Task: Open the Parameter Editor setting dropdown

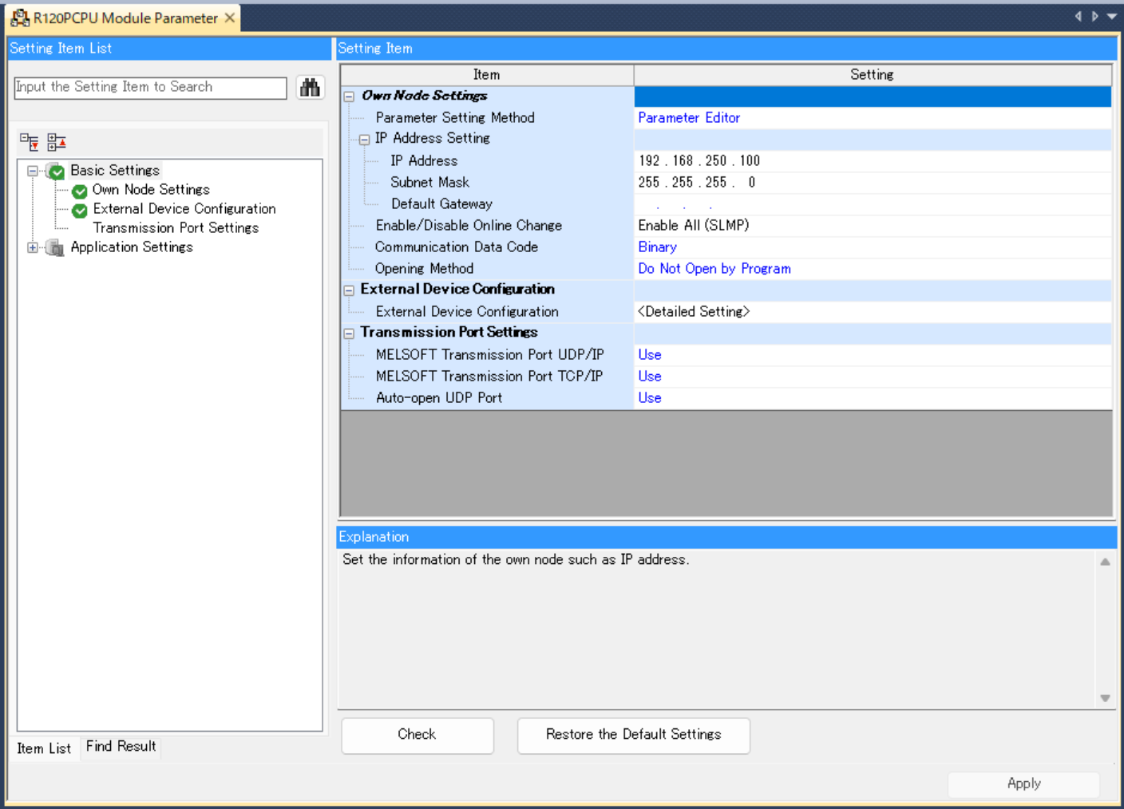Action: [x=873, y=118]
